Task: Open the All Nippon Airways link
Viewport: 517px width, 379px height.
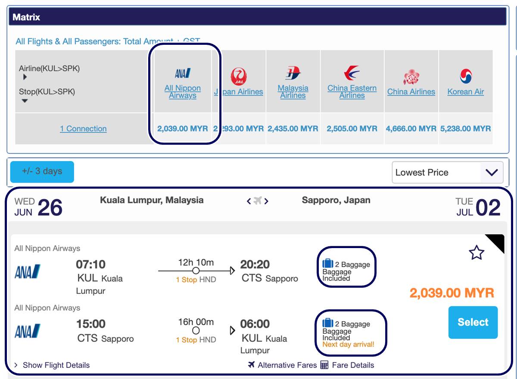Action: (183, 92)
